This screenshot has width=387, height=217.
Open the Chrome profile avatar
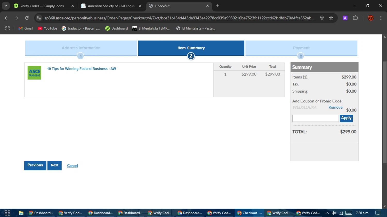[x=371, y=18]
